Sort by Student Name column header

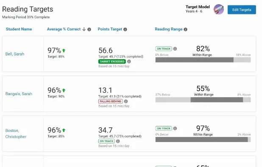[19, 29]
